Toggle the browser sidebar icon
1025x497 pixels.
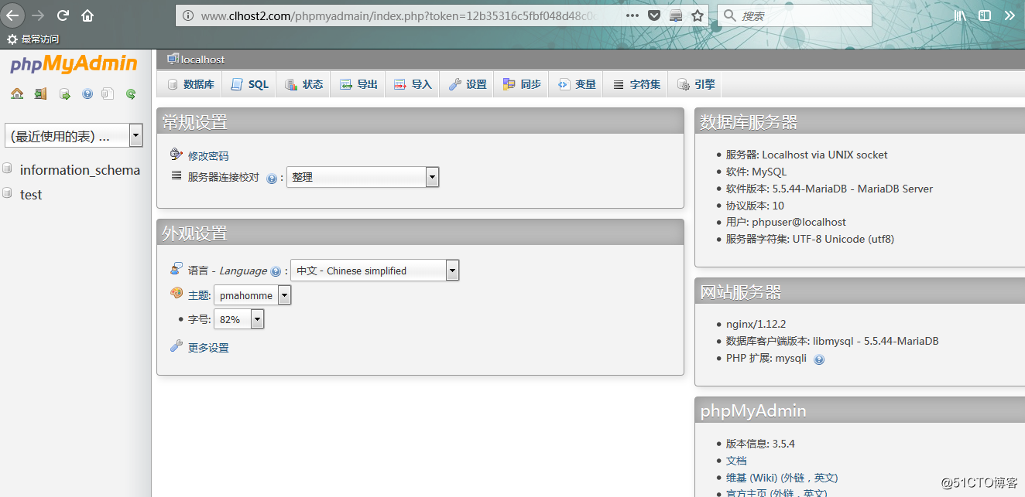click(985, 15)
